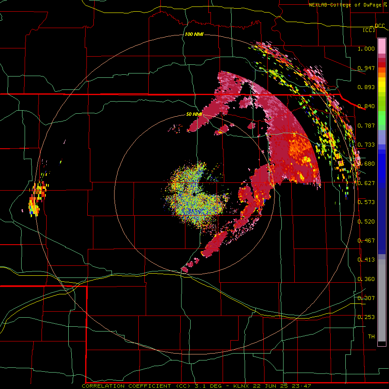Click the 100 NMI range ring label
This screenshot has height=389, width=389.
pyautogui.click(x=194, y=34)
